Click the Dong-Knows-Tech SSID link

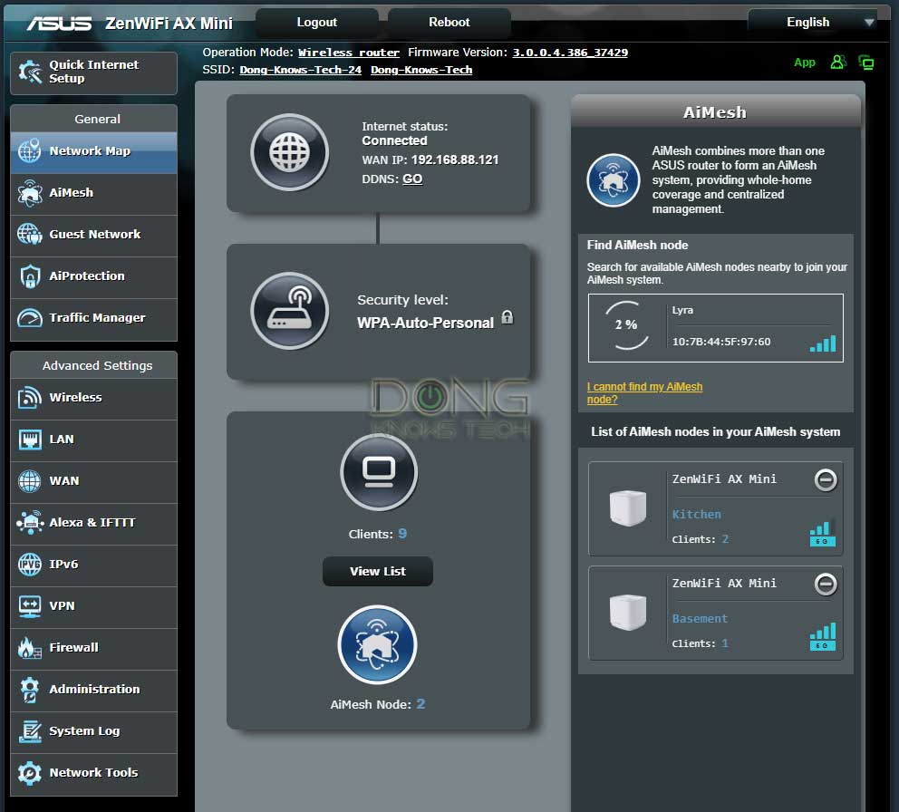[421, 70]
